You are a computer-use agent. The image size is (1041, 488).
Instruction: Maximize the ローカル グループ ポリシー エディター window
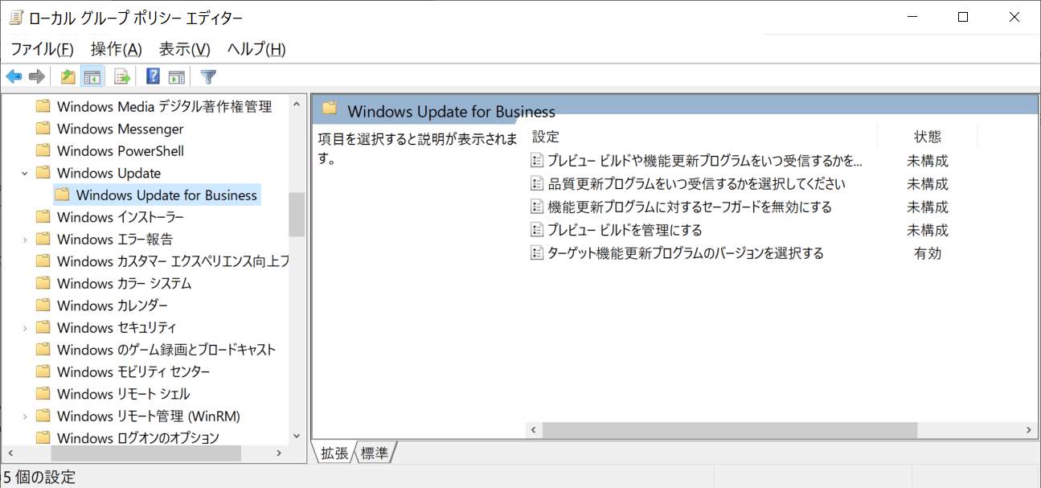(x=963, y=17)
